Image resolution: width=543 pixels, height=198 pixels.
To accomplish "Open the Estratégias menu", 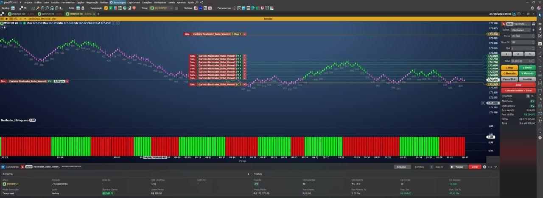I will [x=118, y=3].
